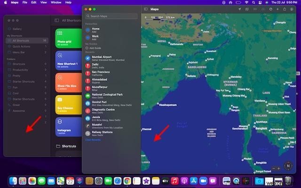
Task: Select the Awesome folder in Shortcuts
Action: coord(27,111)
